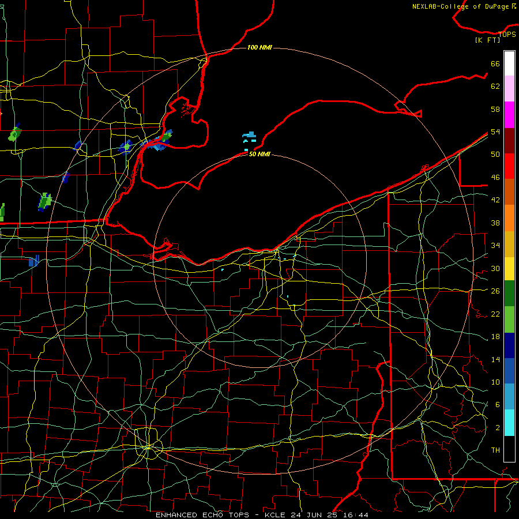The width and height of the screenshot is (519, 519).
Task: Click the "46" legend value
Action: pyautogui.click(x=495, y=178)
